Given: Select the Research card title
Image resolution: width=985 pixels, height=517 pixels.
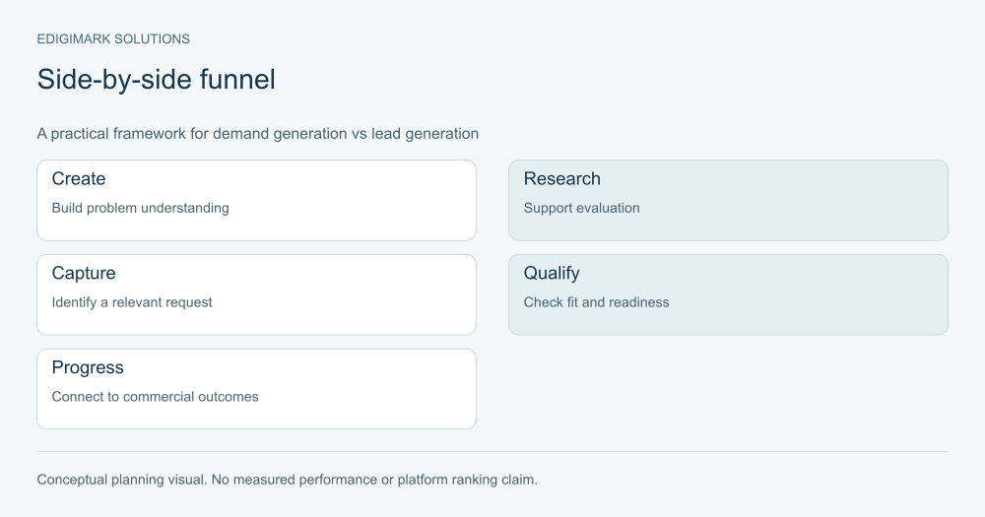Looking at the screenshot, I should [562, 178].
